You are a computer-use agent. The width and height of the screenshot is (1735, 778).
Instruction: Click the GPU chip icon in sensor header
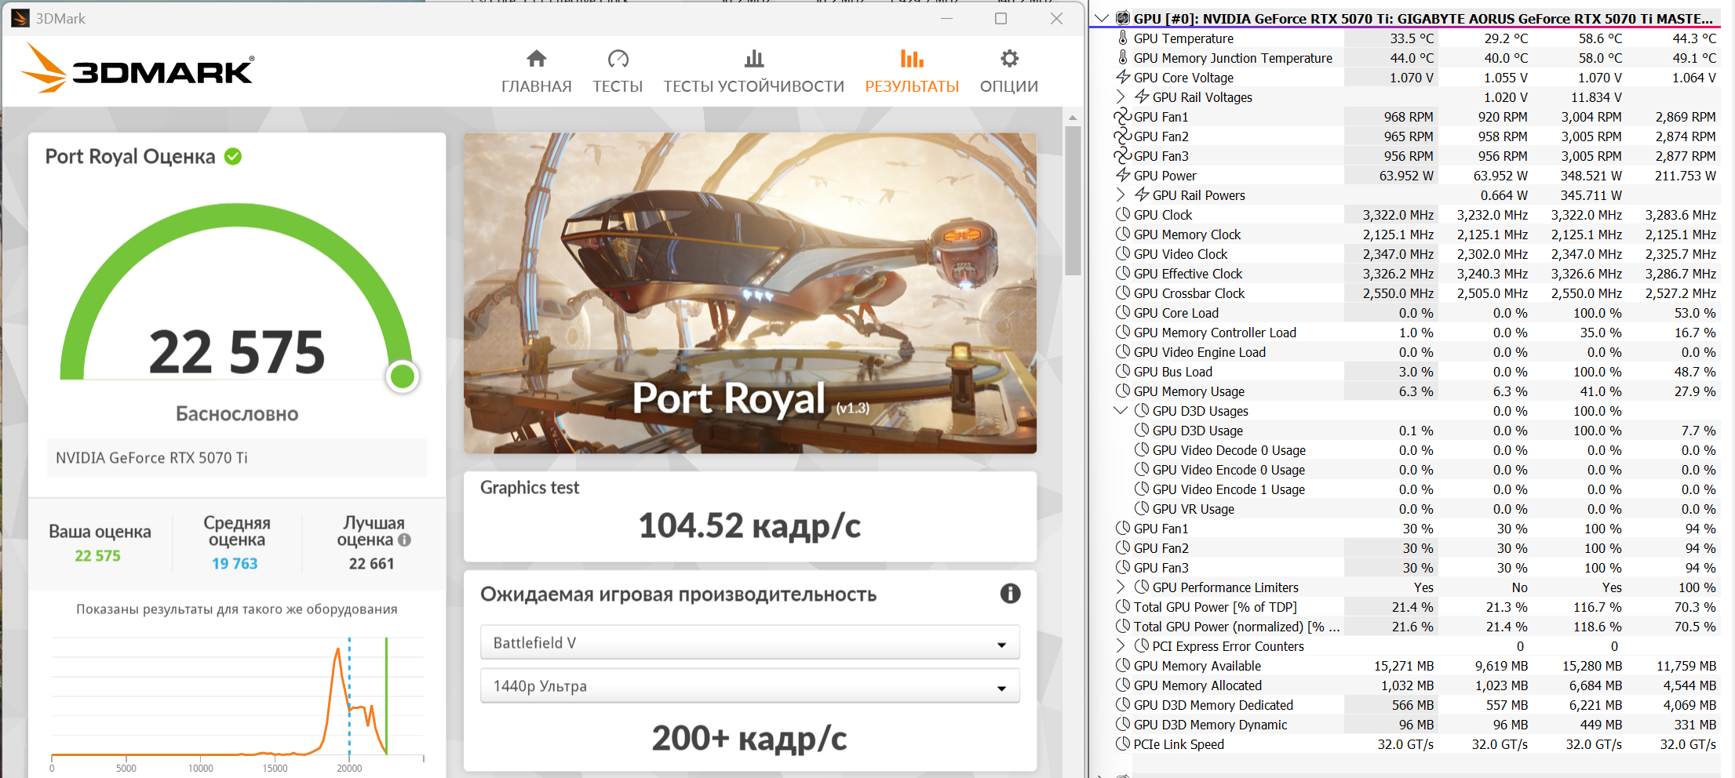(1123, 18)
